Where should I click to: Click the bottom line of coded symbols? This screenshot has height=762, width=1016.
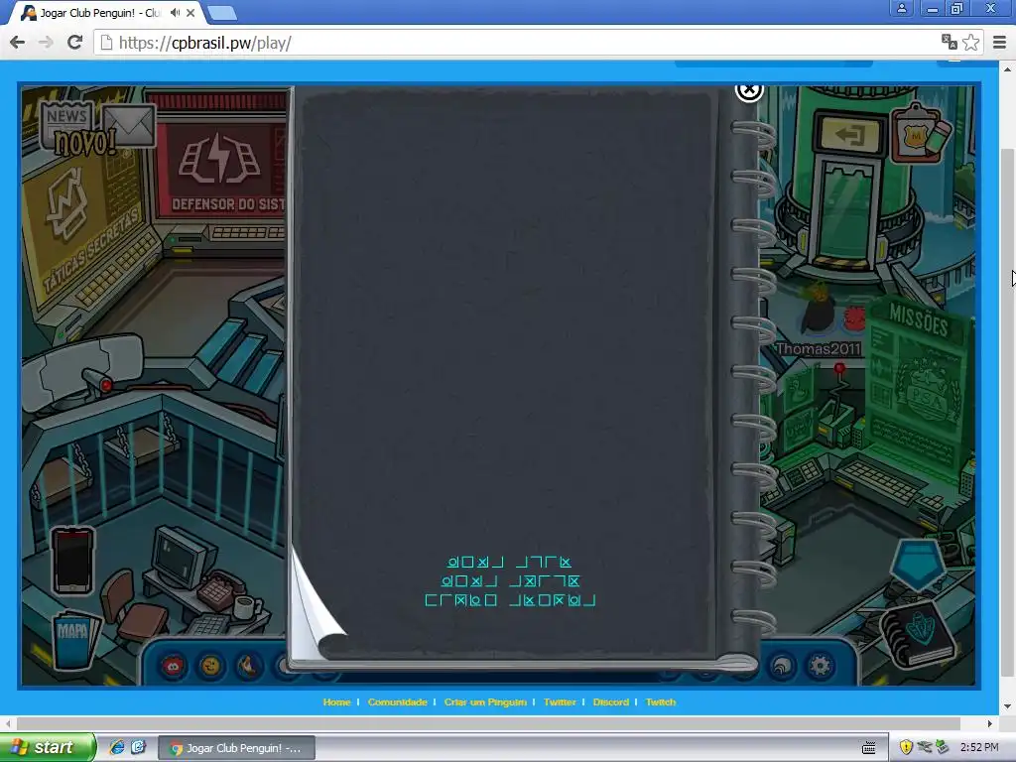tap(510, 600)
